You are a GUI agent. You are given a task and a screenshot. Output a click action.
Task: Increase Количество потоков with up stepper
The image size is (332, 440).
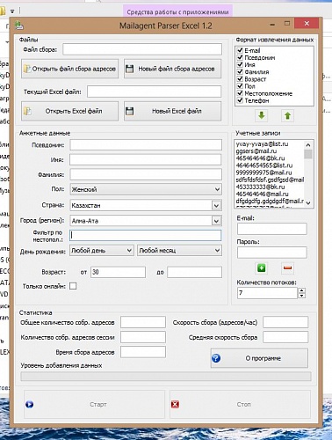(x=301, y=290)
